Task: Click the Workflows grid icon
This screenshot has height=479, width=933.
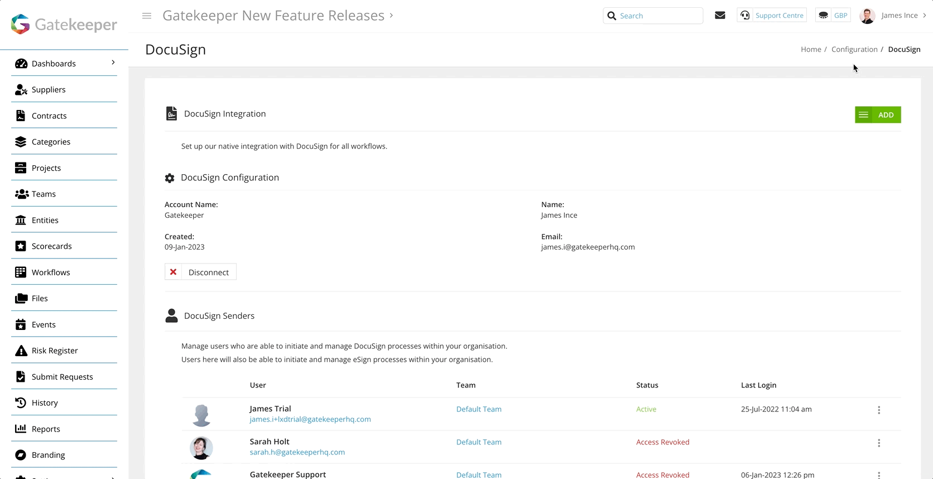Action: [x=21, y=272]
